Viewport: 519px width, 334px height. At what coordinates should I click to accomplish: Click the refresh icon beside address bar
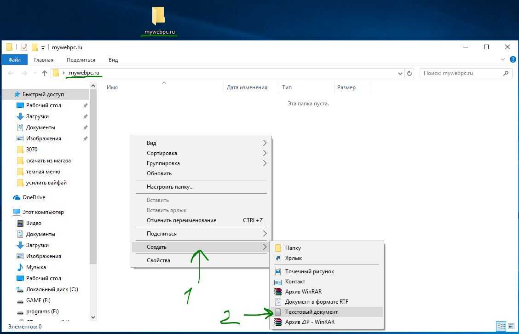[410, 73]
